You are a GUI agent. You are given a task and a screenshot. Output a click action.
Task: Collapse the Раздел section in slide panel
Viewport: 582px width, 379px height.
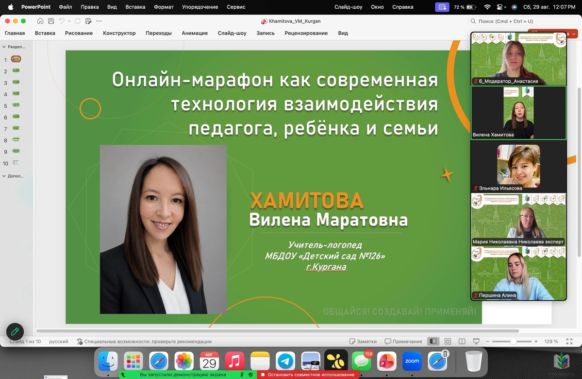[4, 47]
